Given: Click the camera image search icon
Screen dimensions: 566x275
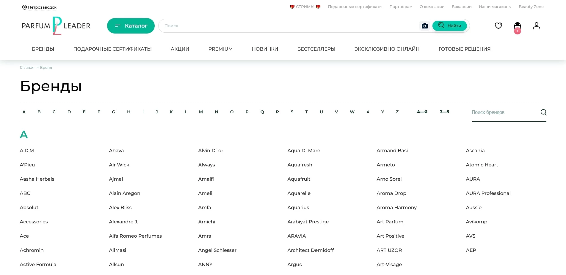Looking at the screenshot, I should [x=424, y=26].
